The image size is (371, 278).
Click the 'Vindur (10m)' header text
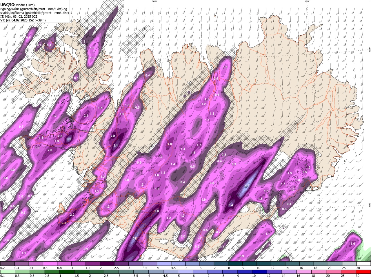[26, 5]
